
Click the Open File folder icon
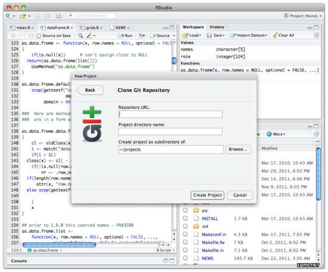23,16
